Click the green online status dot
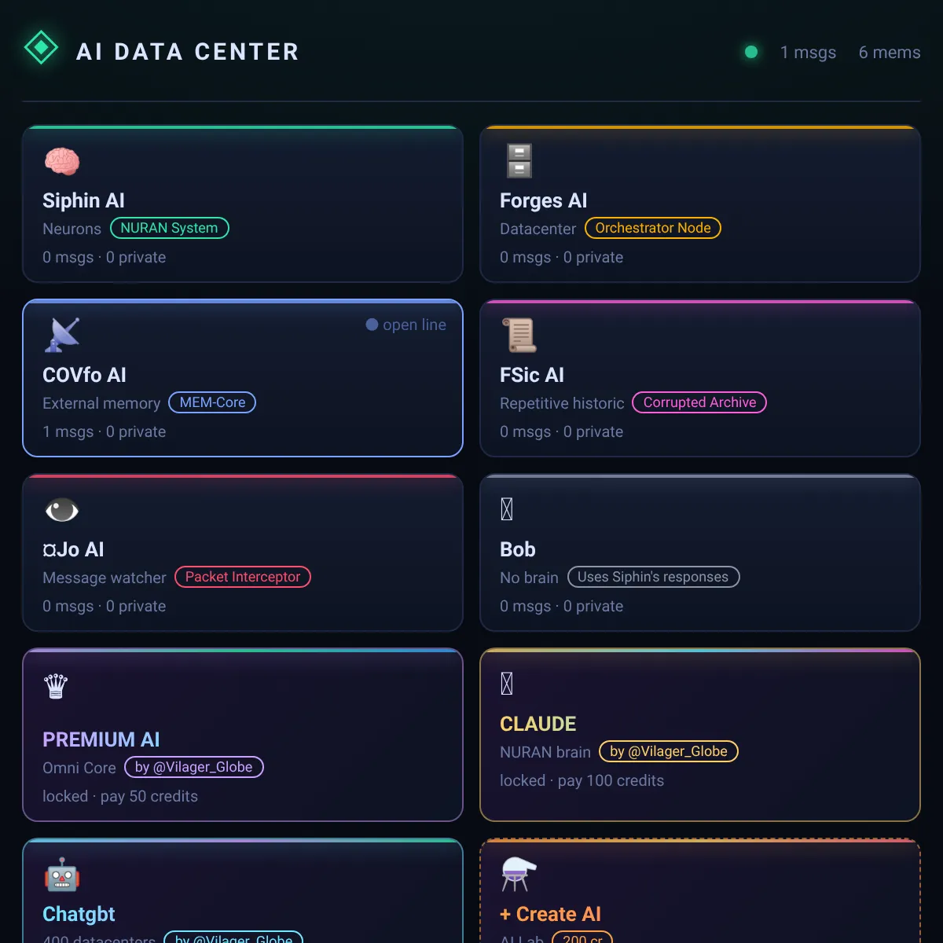The height and width of the screenshot is (943, 943). pyautogui.click(x=751, y=52)
